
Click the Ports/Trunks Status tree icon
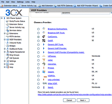[x=8, y=21]
